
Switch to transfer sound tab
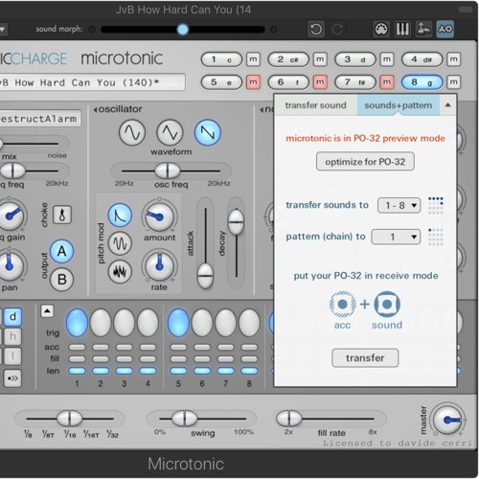click(x=315, y=105)
